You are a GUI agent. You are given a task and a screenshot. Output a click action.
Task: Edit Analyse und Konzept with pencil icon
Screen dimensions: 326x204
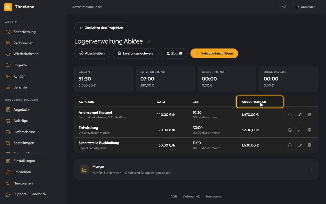pos(300,115)
